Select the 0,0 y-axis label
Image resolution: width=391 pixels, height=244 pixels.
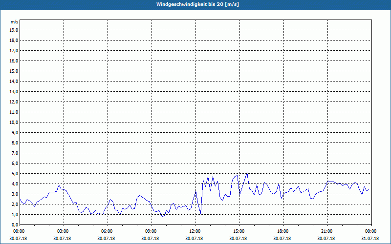coord(15,224)
